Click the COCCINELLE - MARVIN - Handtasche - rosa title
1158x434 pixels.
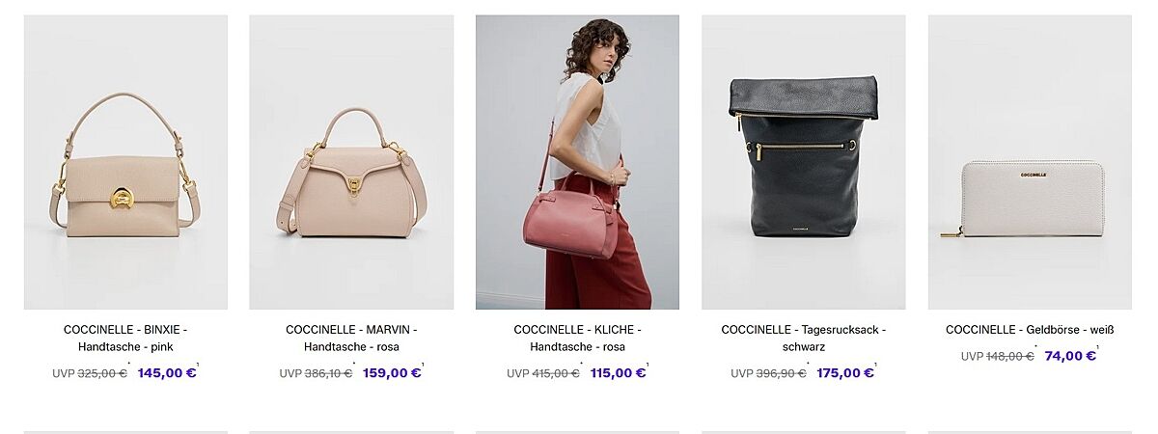[351, 339]
